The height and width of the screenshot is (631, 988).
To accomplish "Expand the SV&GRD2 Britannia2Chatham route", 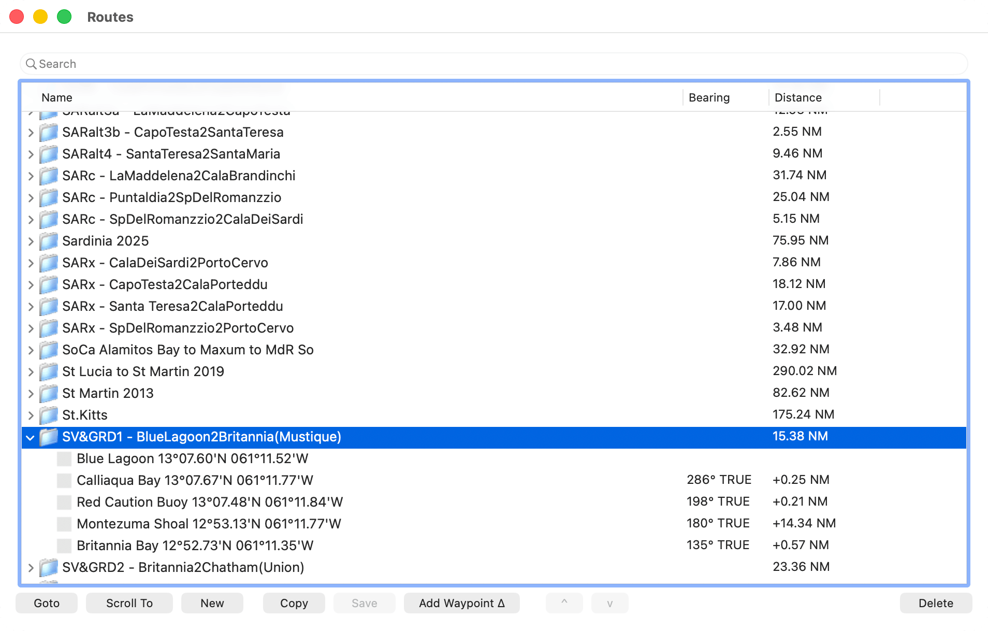I will 31,568.
